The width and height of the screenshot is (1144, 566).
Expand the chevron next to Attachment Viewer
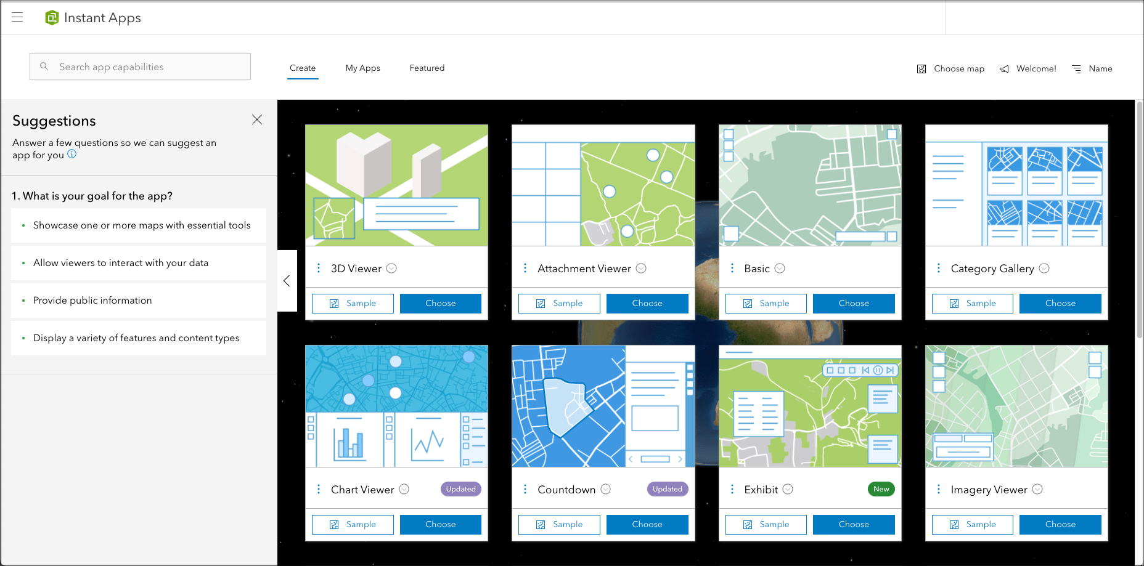[x=641, y=268]
